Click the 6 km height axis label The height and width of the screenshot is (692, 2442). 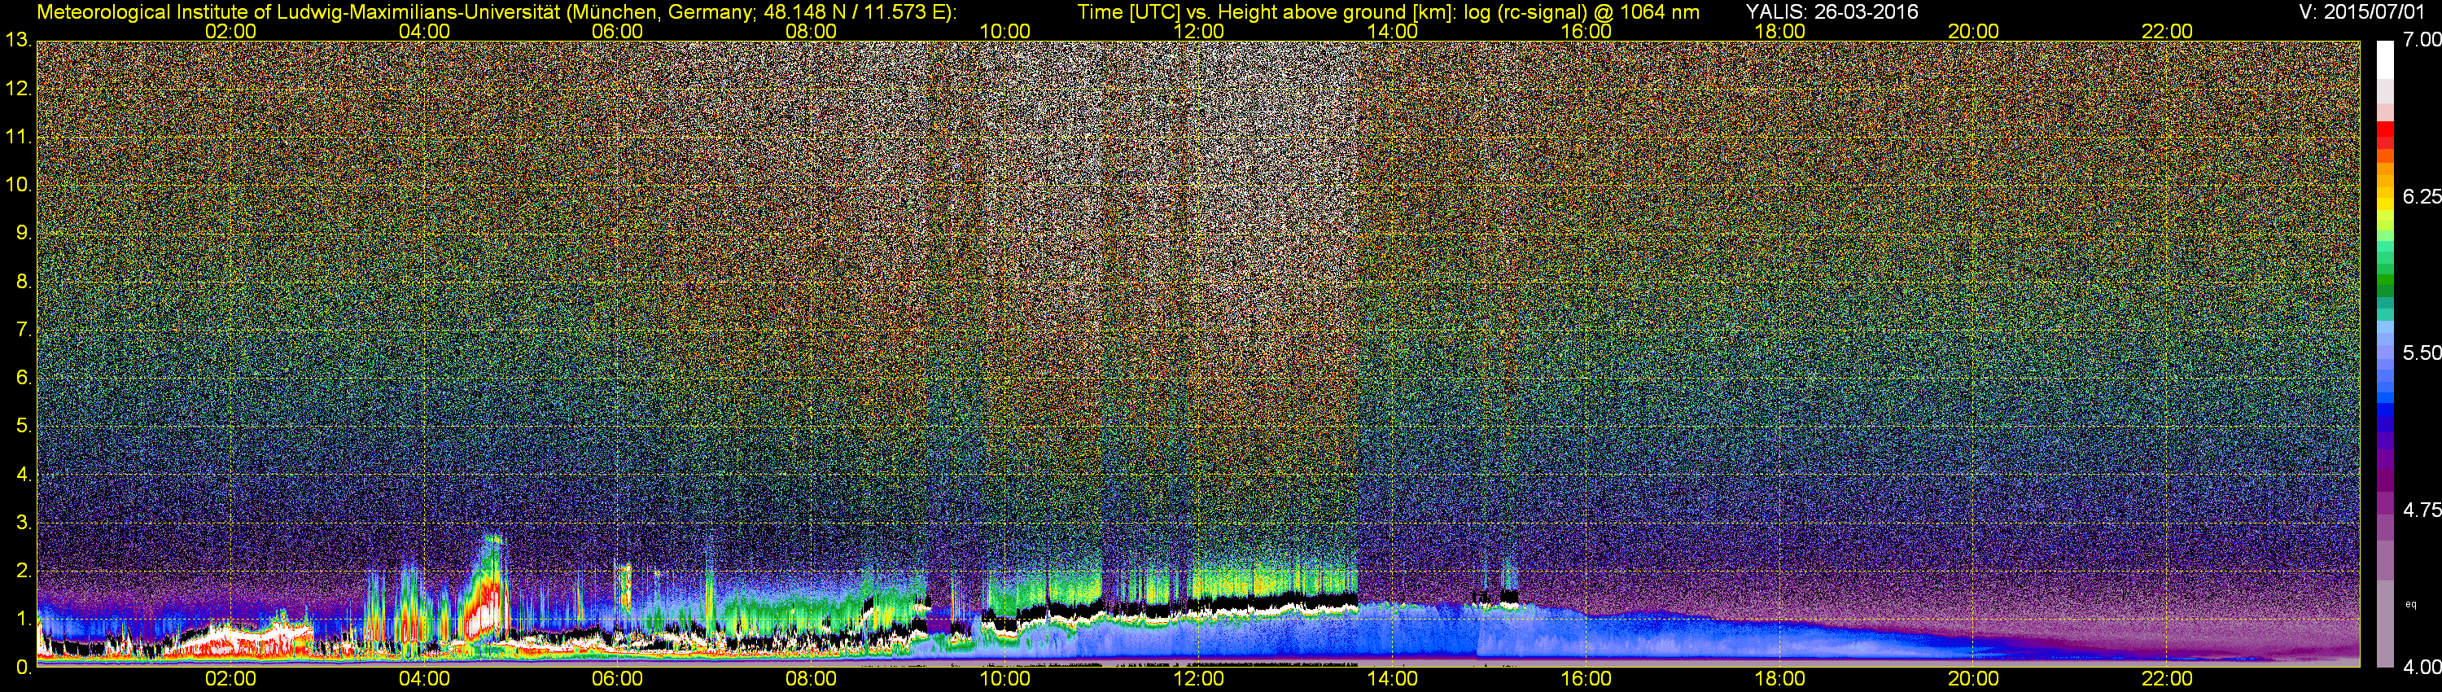coord(24,379)
